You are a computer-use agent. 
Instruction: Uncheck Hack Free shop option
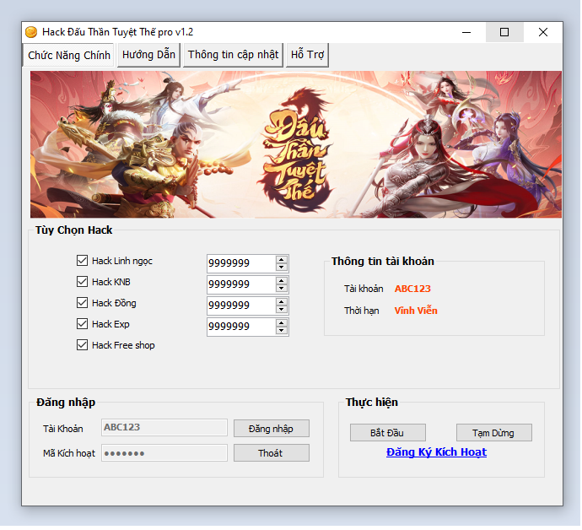coord(82,345)
